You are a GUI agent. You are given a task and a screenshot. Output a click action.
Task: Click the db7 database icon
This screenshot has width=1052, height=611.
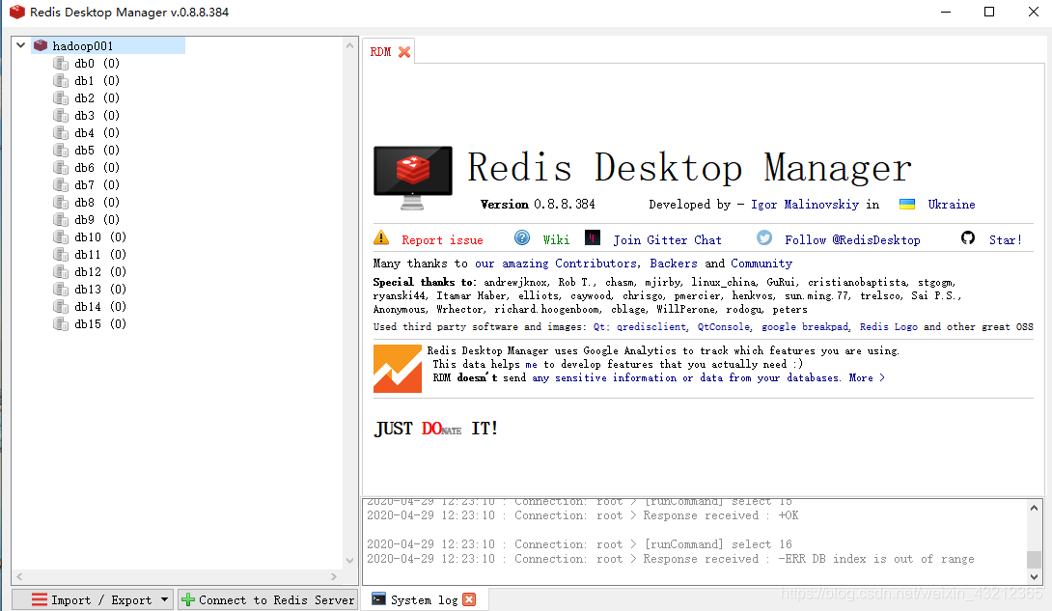tap(61, 185)
